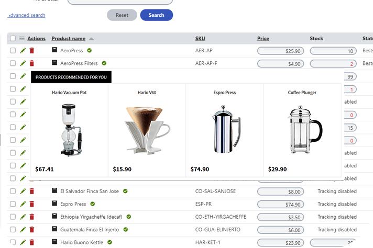This screenshot has height=248, width=373.
Task: Click green check next to Ethiopia Yirgacheffe
Action: [129, 217]
